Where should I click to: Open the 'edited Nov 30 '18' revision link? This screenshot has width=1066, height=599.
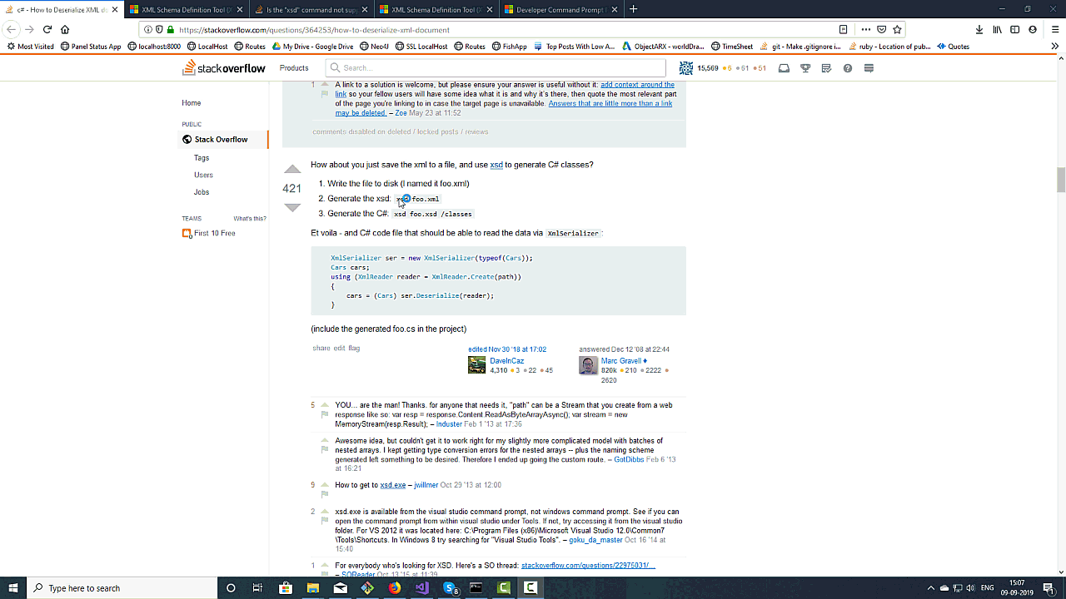[x=507, y=349]
